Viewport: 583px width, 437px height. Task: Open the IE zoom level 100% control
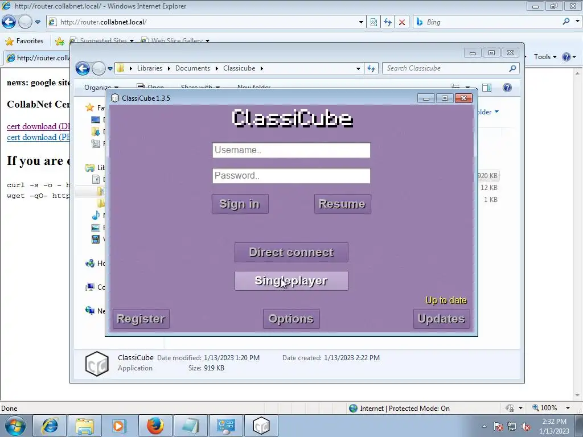tap(551, 408)
